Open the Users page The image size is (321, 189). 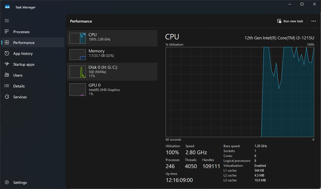tap(18, 75)
